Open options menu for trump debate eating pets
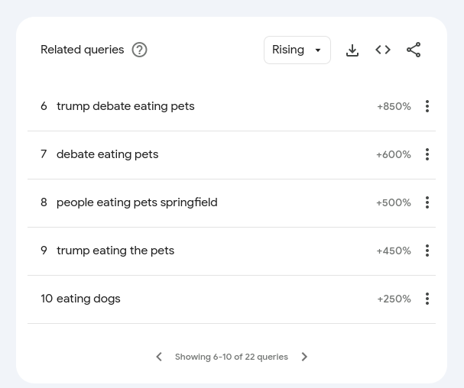 click(x=427, y=106)
